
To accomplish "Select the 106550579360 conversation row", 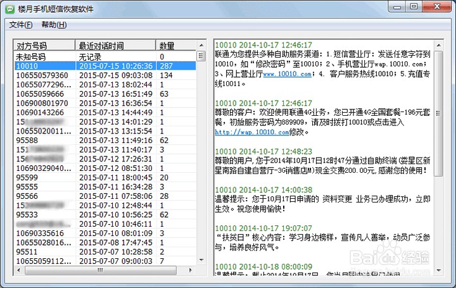I will pyautogui.click(x=105, y=75).
